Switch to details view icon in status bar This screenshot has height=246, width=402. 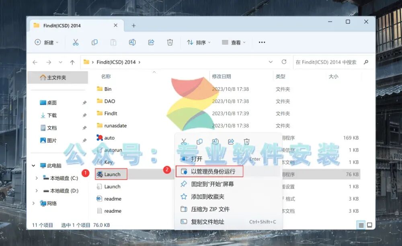pos(361,225)
